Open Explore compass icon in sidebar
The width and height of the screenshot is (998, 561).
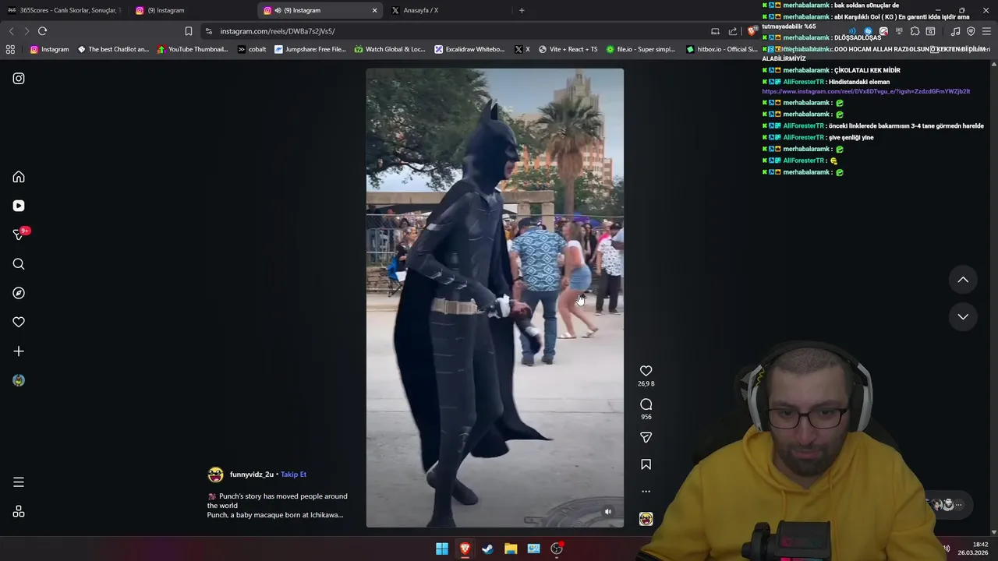[19, 293]
